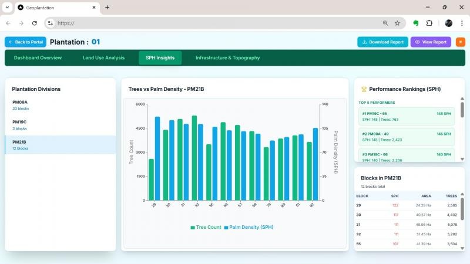
Task: Click the blue SPH bar for block 82
Action: (315, 164)
